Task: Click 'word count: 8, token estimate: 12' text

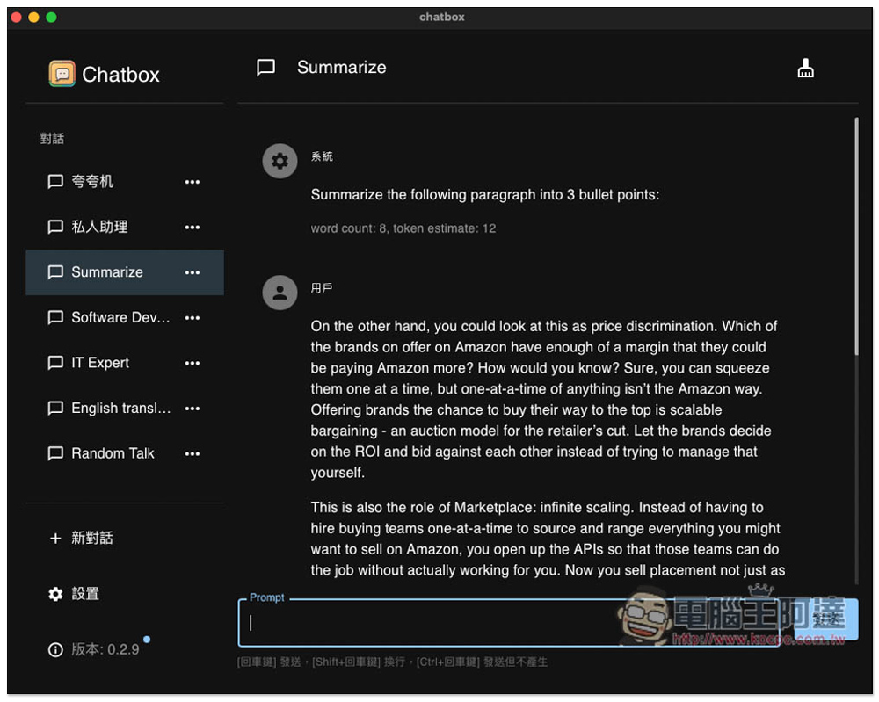Action: tap(403, 228)
